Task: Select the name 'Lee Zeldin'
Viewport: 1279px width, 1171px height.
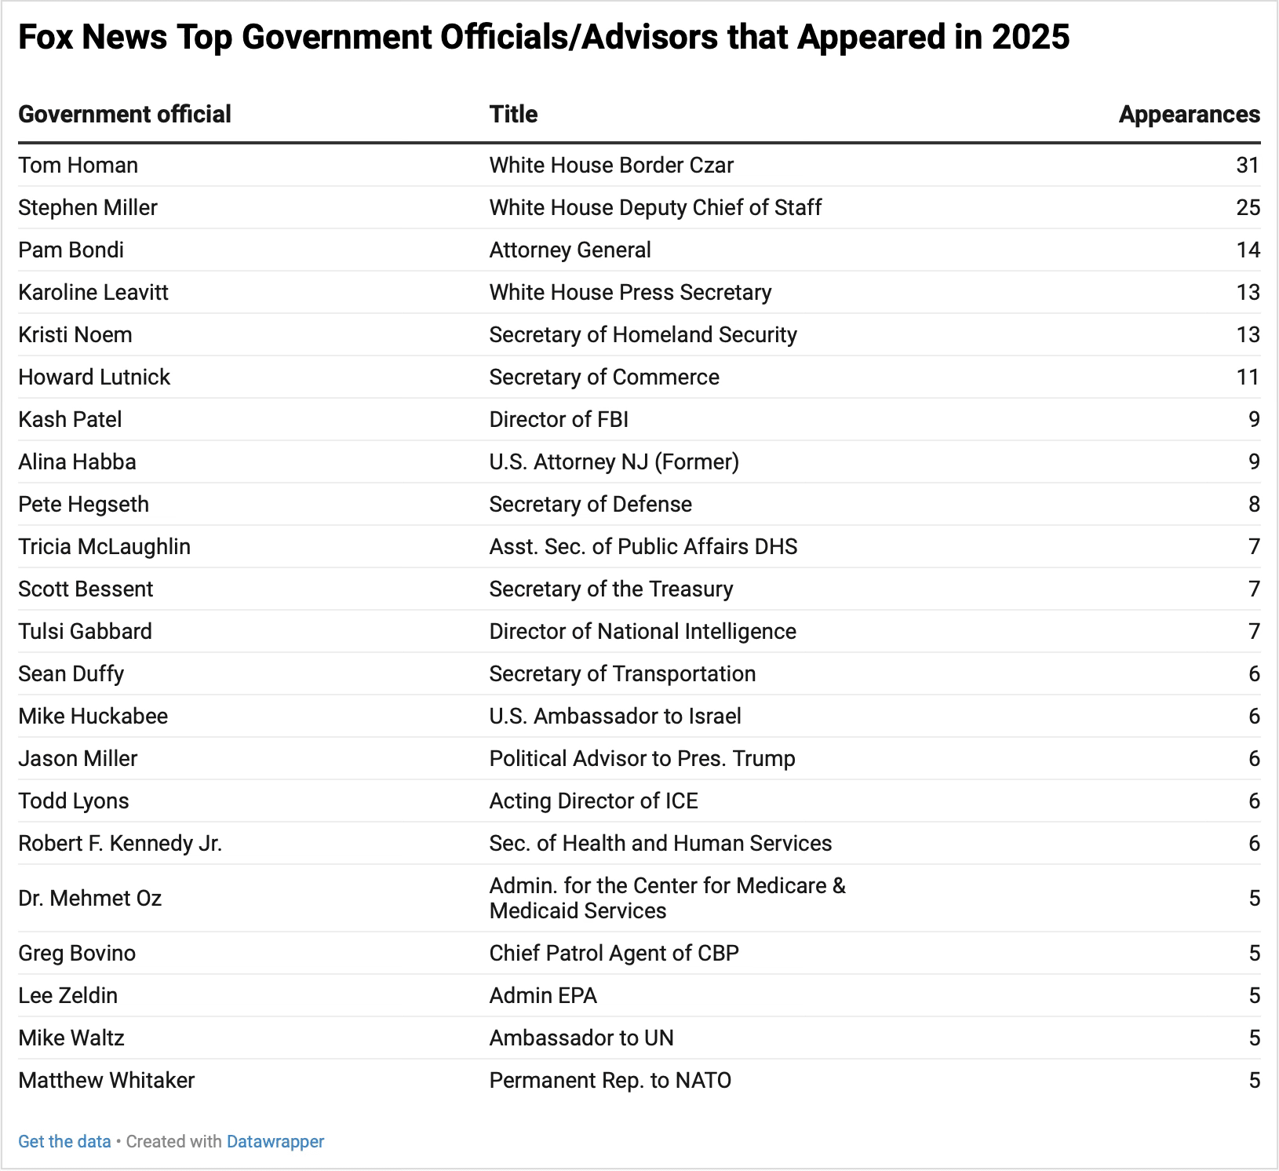Action: point(67,995)
